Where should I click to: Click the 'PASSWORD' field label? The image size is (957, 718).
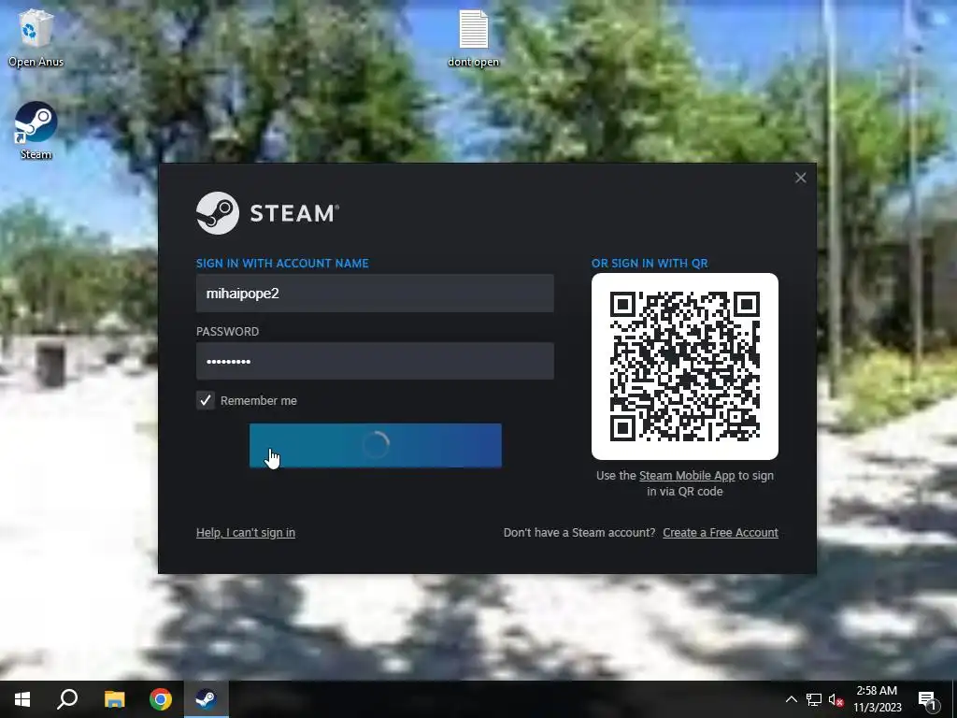click(x=228, y=332)
